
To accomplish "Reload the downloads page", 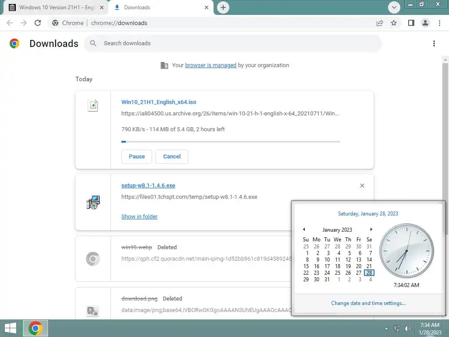I will pyautogui.click(x=38, y=23).
